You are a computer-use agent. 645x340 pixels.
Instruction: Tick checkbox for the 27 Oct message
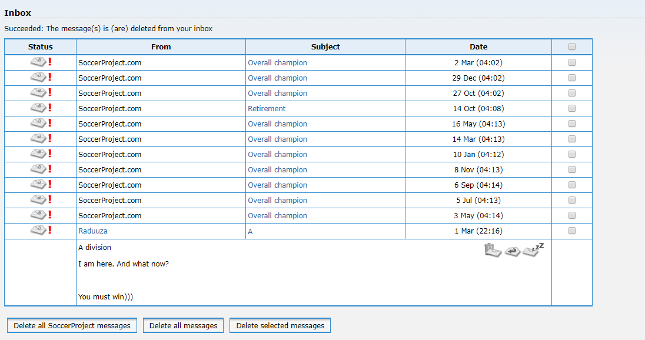(572, 94)
